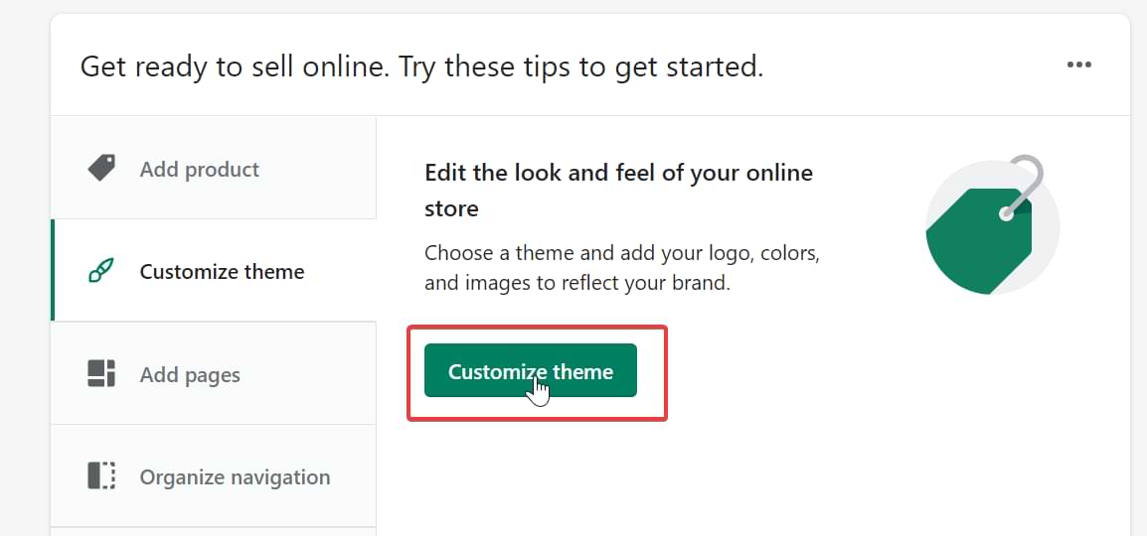Select the Customize theme sidebar tab label

pos(222,272)
